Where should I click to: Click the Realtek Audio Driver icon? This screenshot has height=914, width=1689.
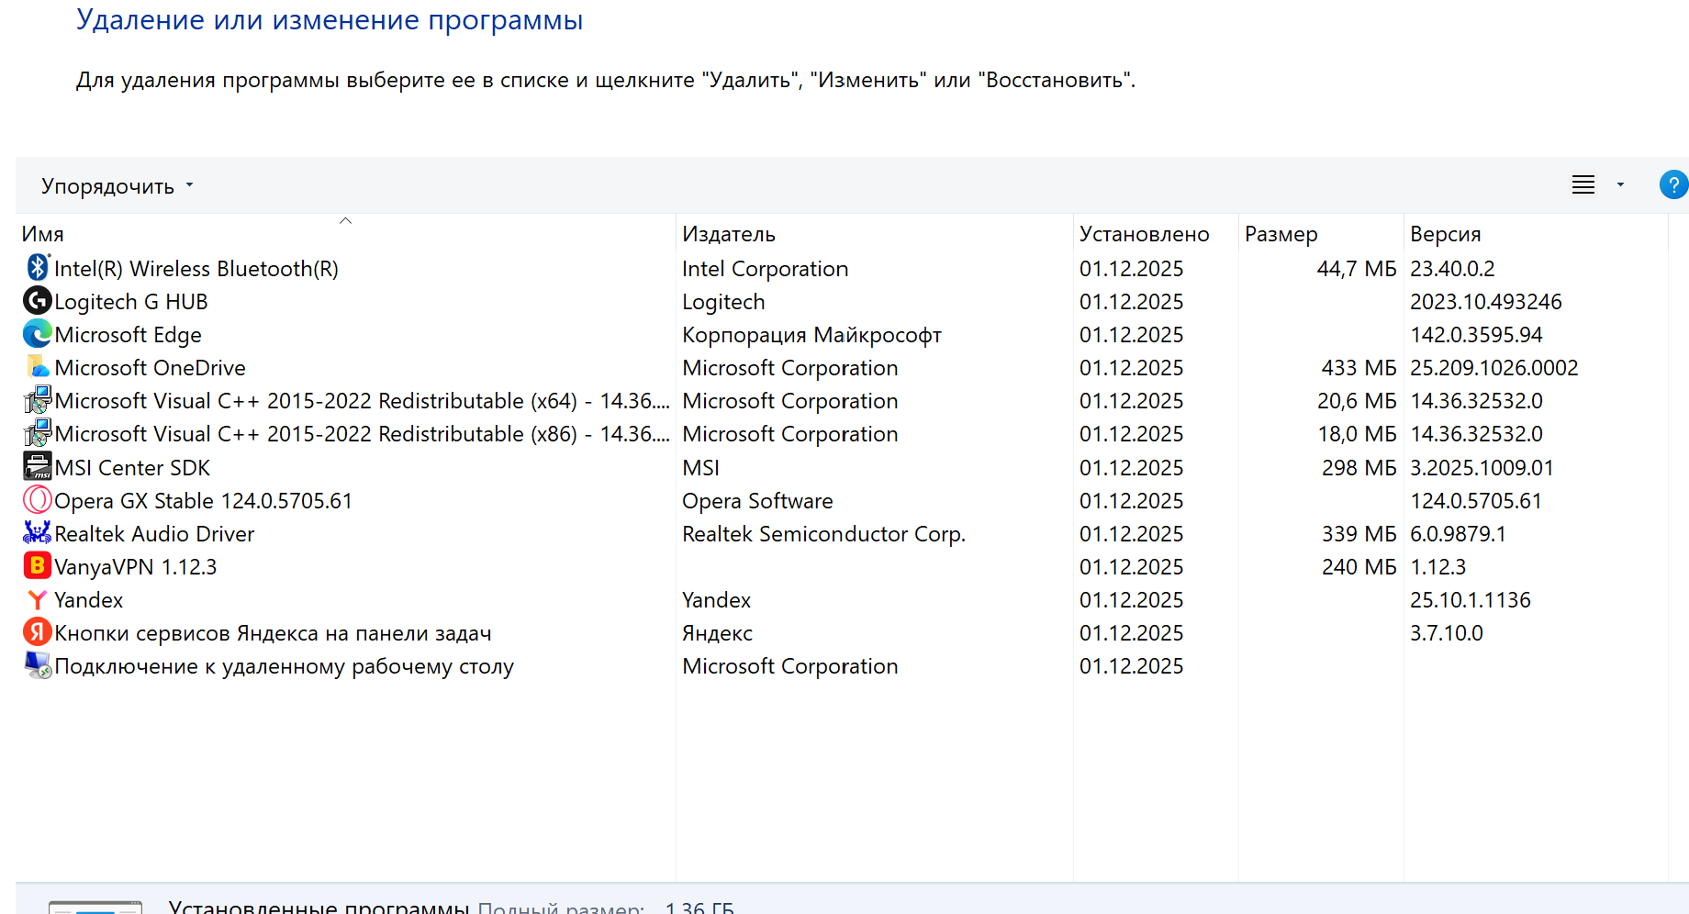(x=37, y=533)
